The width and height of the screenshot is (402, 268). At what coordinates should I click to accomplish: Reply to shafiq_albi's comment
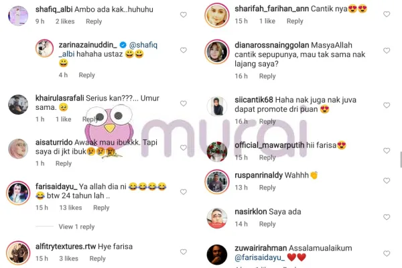point(94,21)
